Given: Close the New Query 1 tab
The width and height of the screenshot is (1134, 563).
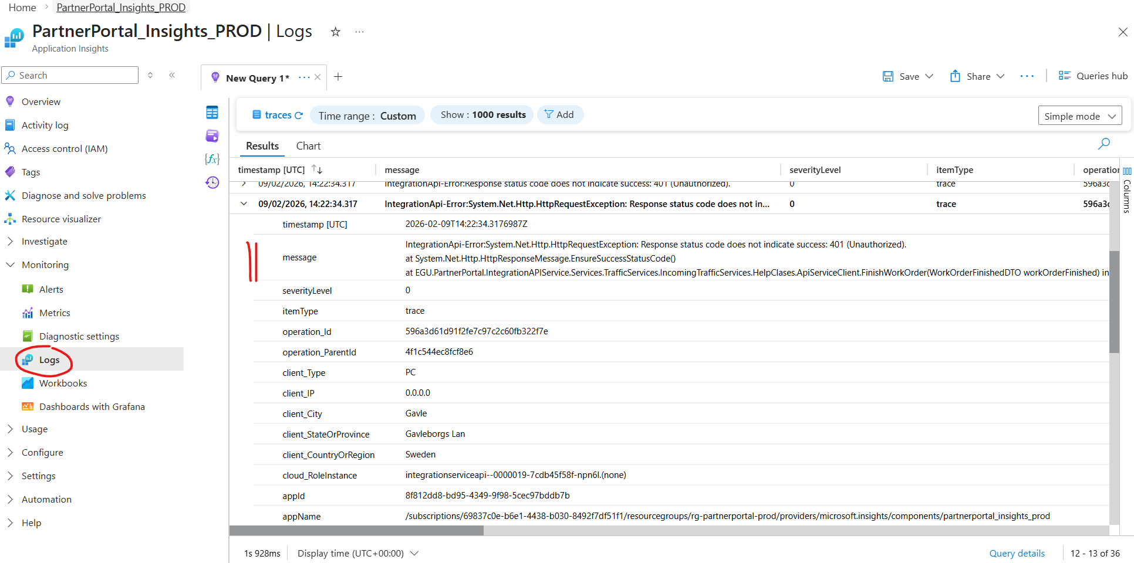Looking at the screenshot, I should (318, 77).
